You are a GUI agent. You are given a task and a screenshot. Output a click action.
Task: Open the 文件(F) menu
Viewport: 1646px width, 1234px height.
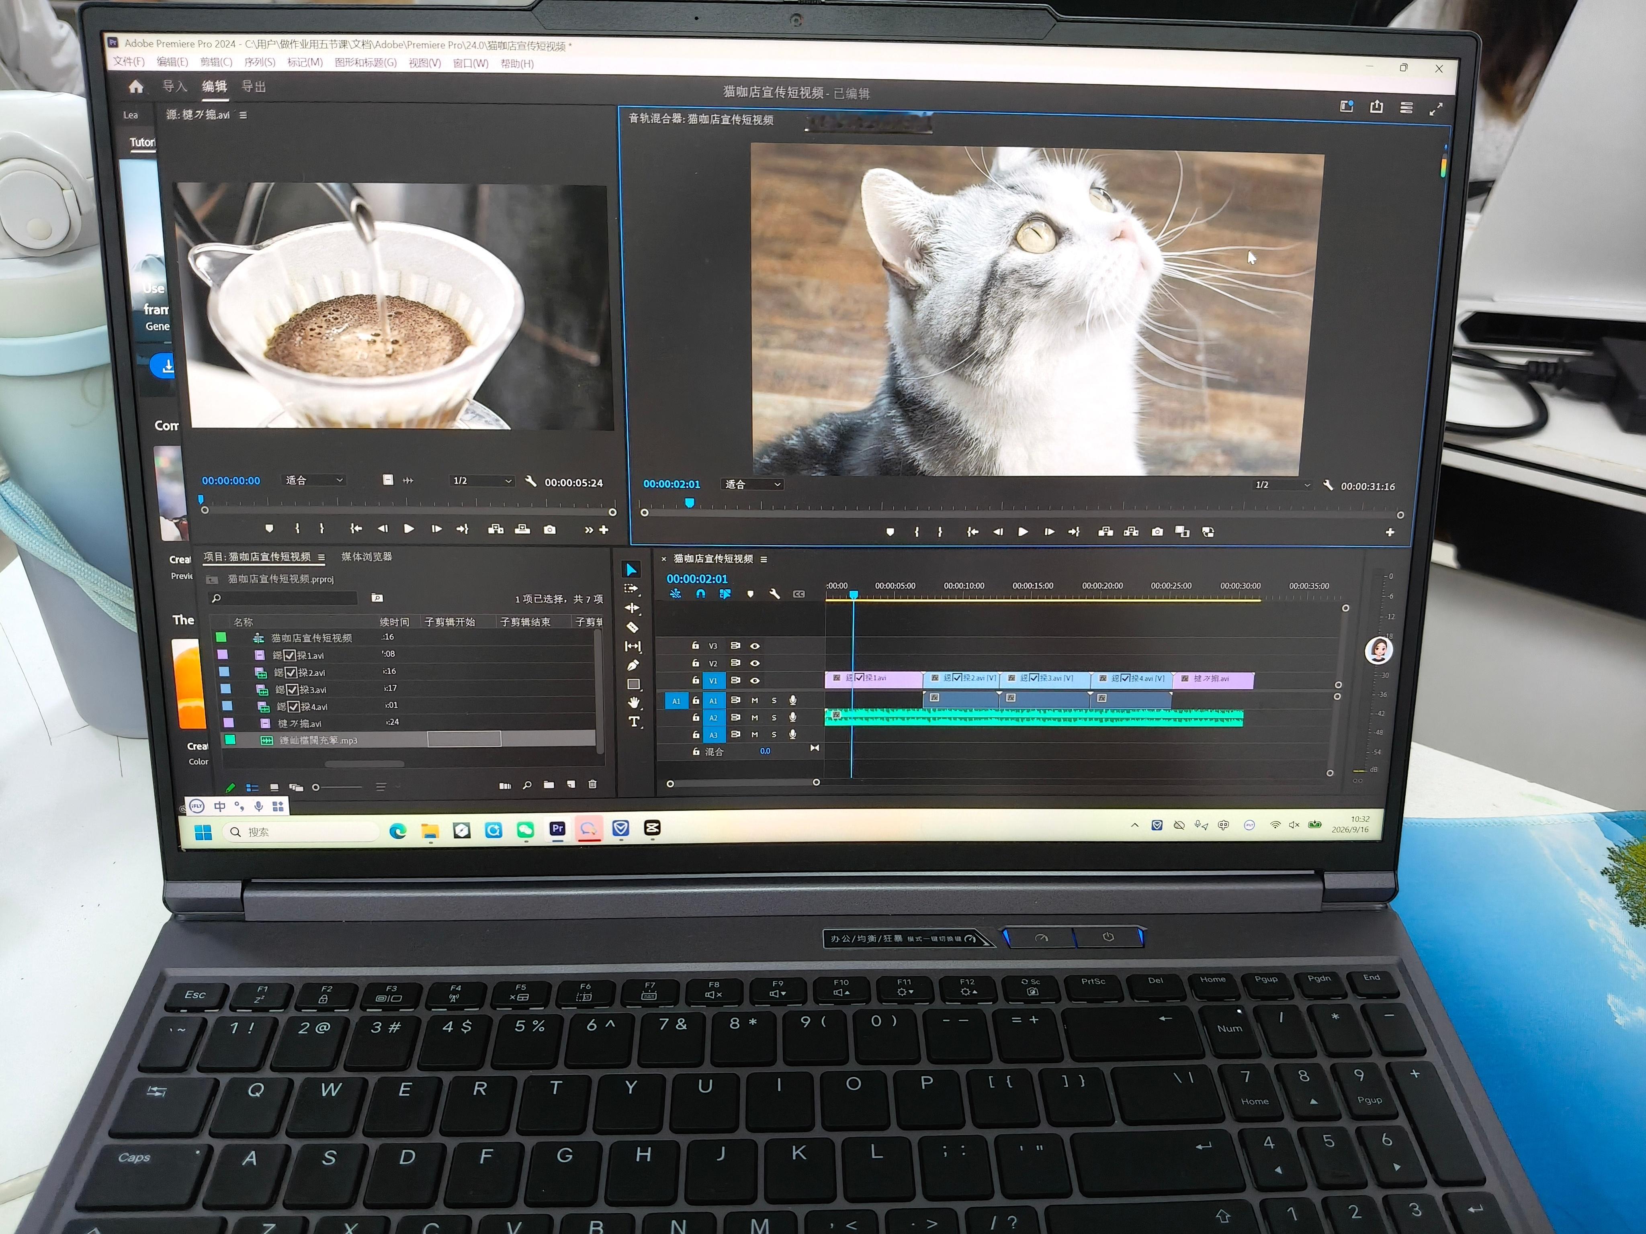click(x=129, y=61)
